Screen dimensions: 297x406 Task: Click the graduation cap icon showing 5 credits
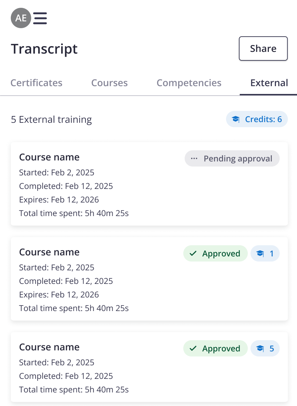pos(260,349)
